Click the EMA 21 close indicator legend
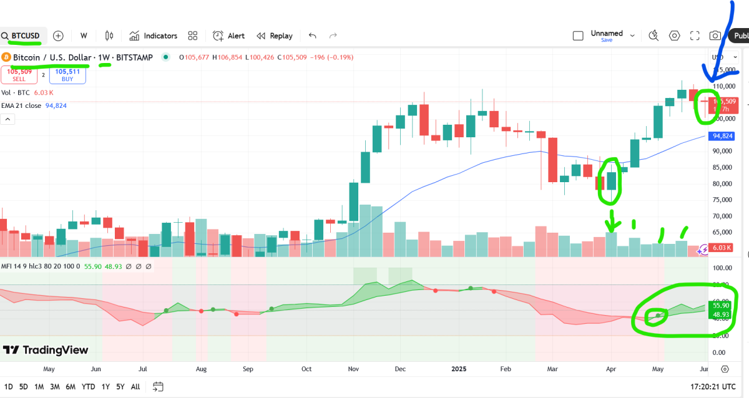The width and height of the screenshot is (749, 398). pos(22,105)
